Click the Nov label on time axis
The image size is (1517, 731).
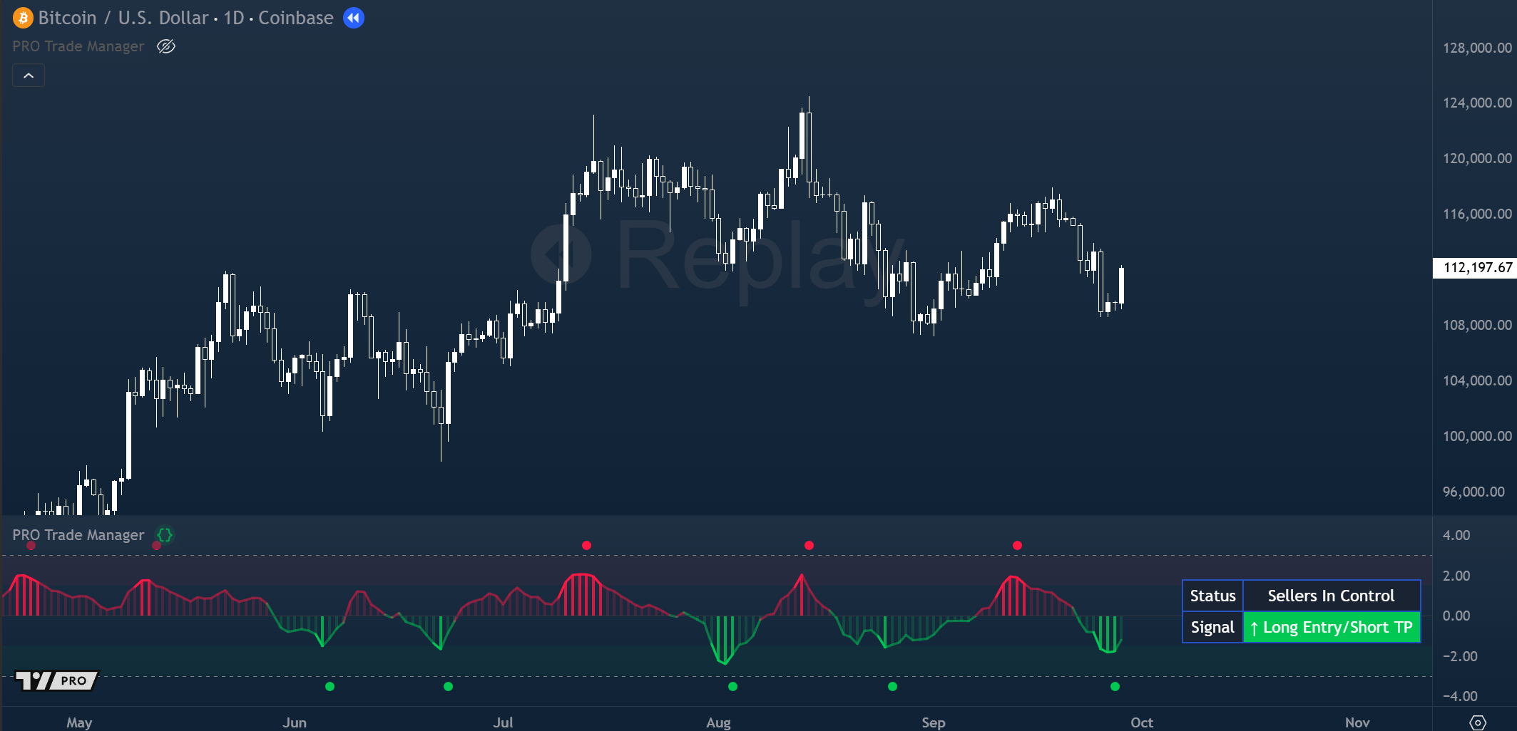pos(1357,722)
